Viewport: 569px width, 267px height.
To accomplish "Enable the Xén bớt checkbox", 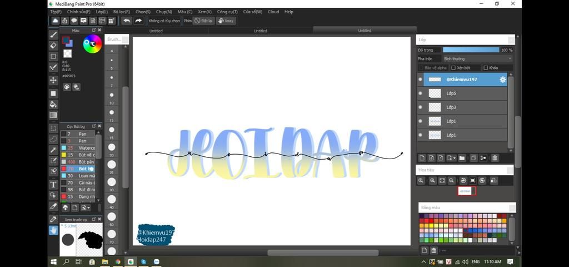I will point(453,67).
